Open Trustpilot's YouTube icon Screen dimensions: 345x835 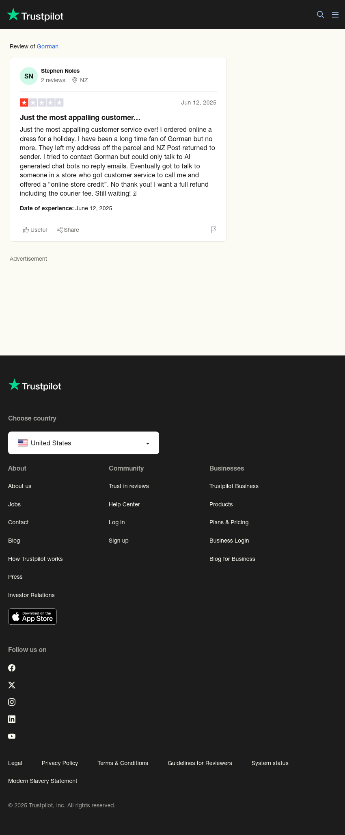pyautogui.click(x=12, y=736)
